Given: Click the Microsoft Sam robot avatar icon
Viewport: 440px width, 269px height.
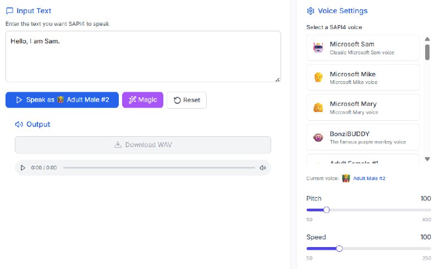Looking at the screenshot, I should 318,48.
